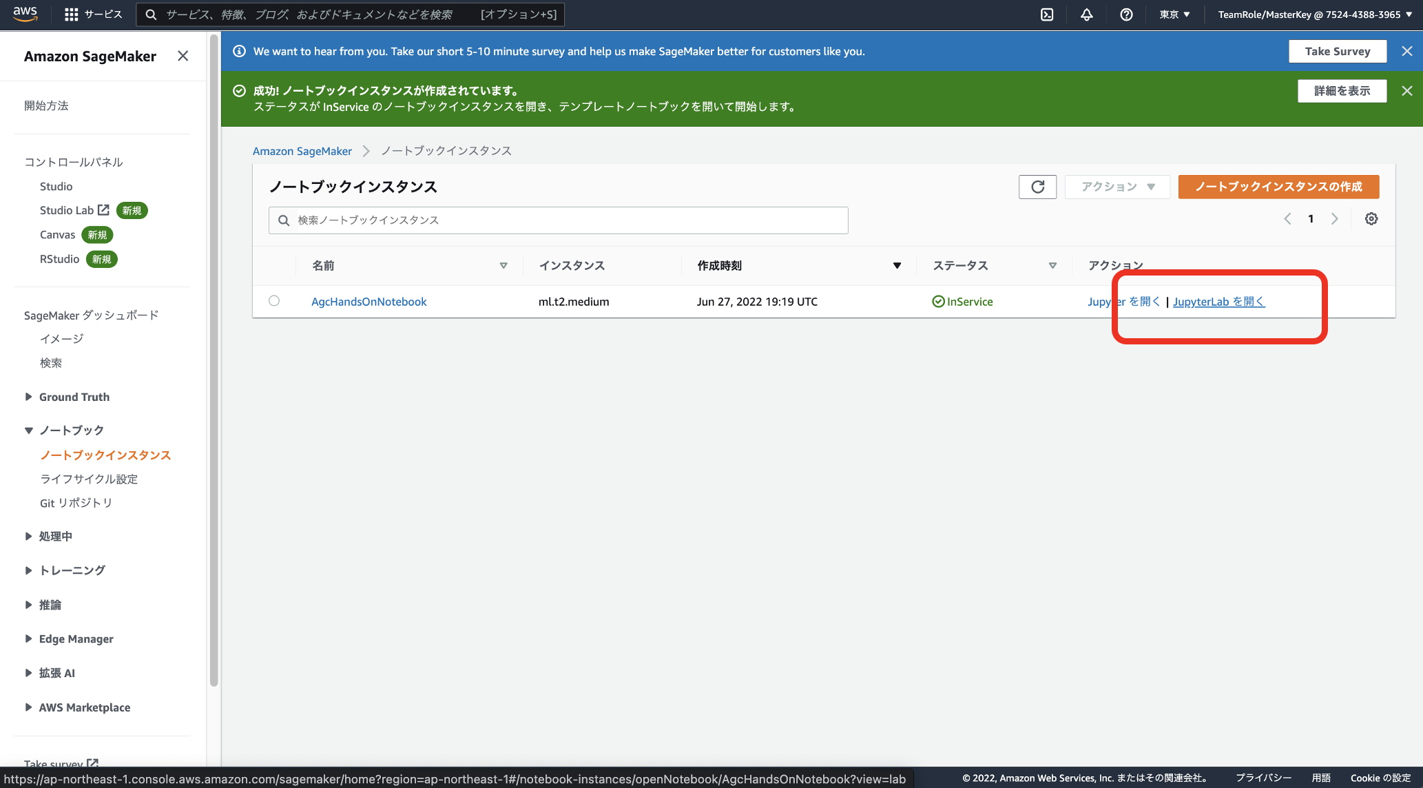Click the 詳細を表示 button
This screenshot has width=1423, height=788.
(x=1342, y=91)
